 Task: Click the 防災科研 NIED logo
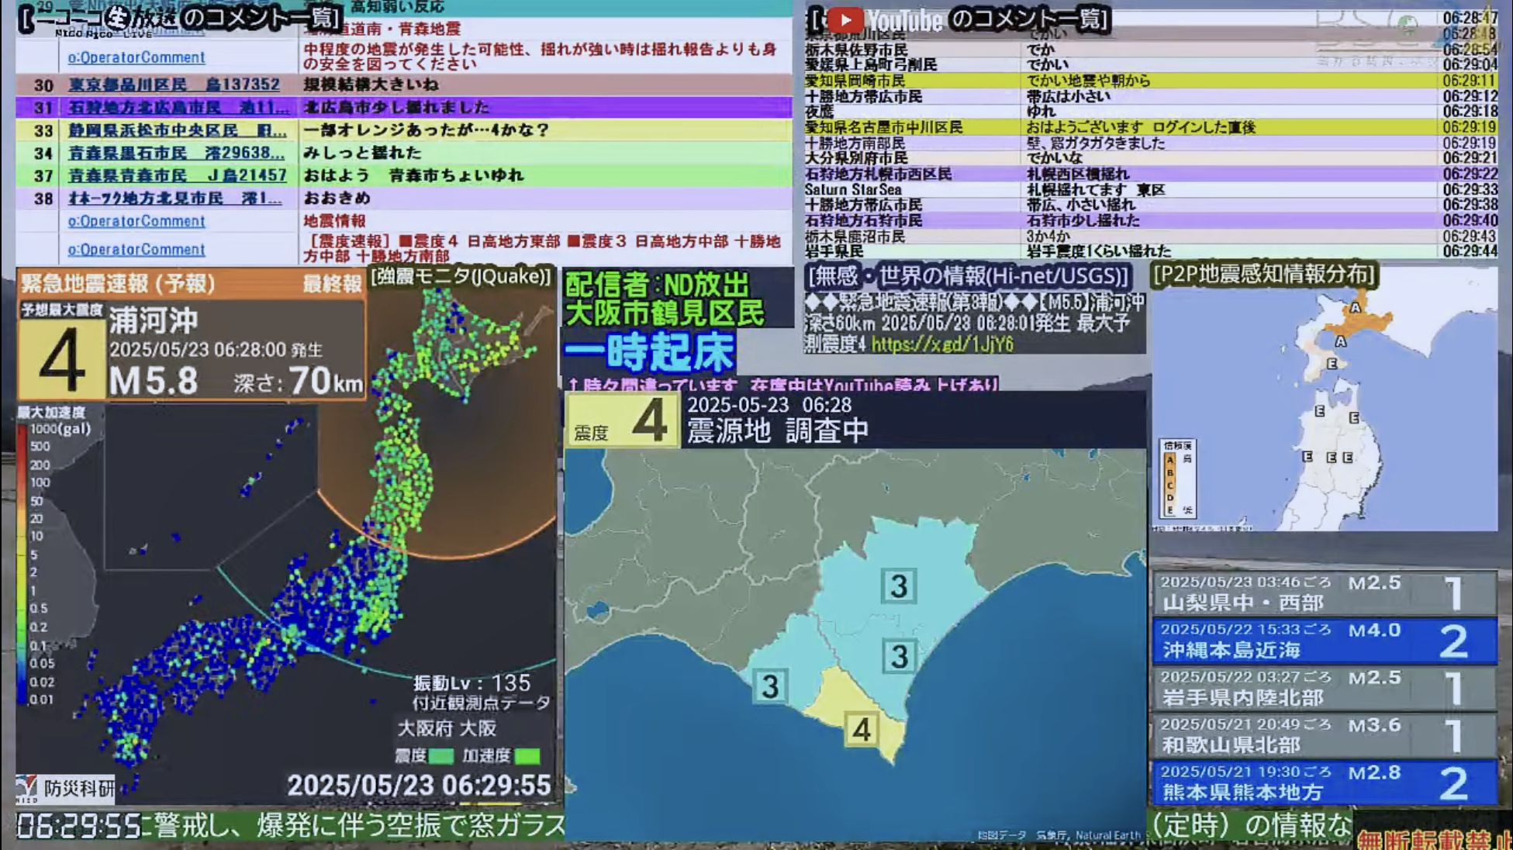click(x=66, y=790)
